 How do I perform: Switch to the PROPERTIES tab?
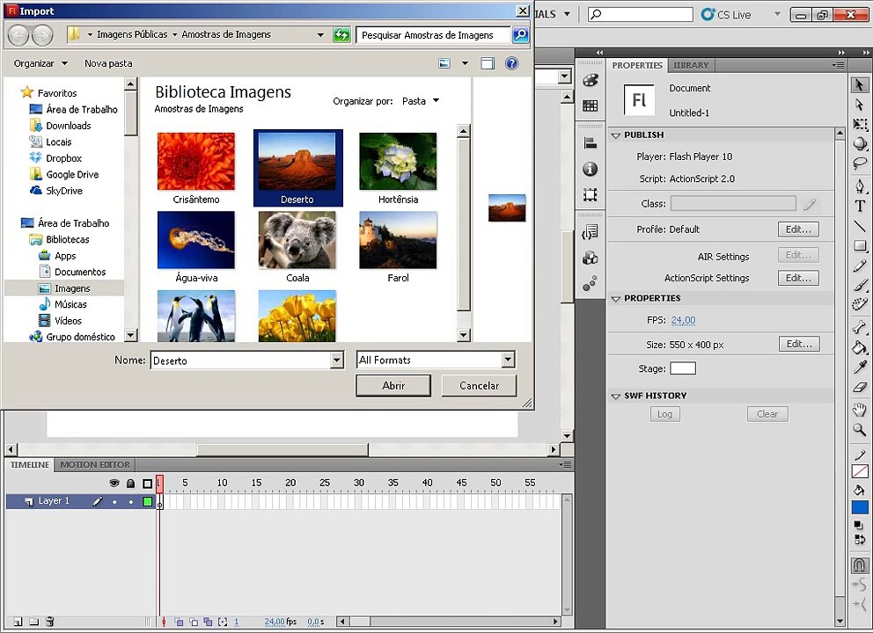[x=637, y=65]
